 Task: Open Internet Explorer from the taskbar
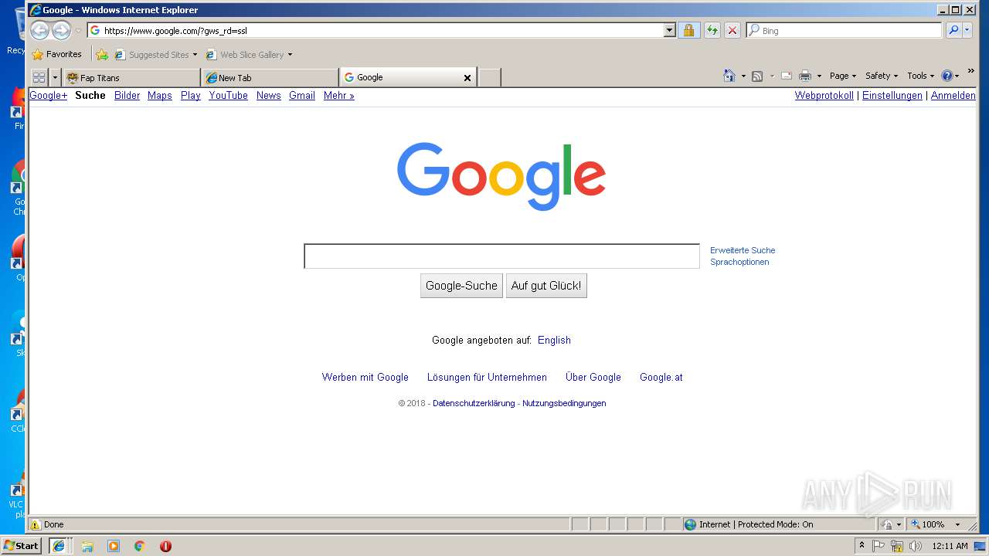pos(58,546)
